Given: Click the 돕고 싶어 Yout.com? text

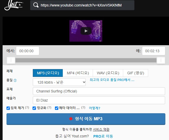Looking at the screenshot, I should pos(72,136).
